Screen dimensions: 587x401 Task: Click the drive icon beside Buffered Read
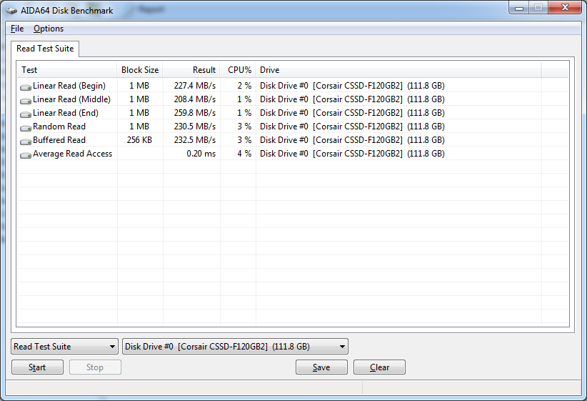tap(26, 141)
